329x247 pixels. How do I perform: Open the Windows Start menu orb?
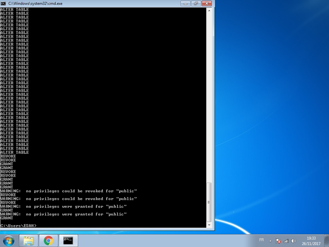click(8, 241)
